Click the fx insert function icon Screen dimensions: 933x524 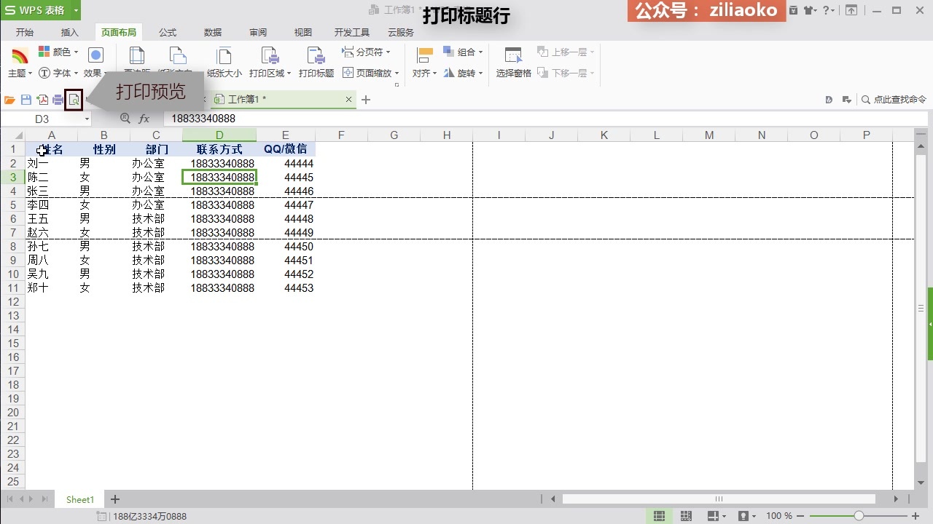[x=144, y=119]
